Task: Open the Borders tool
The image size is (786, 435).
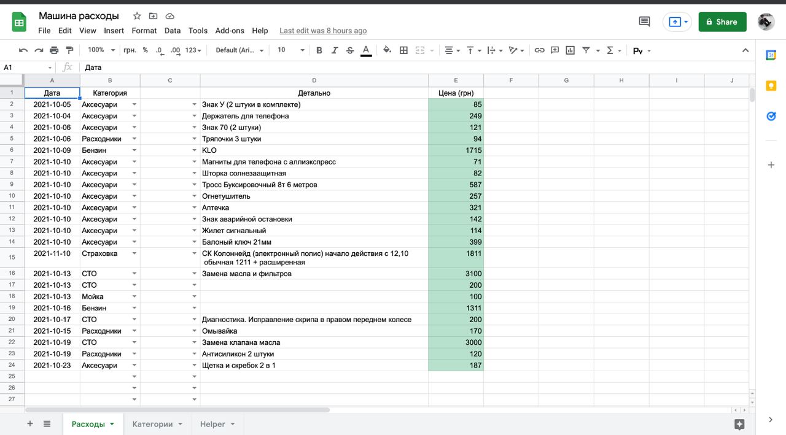Action: click(x=403, y=50)
